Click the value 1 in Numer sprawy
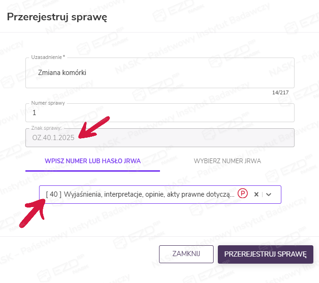Screen dimensions: 319x283 point(34,113)
